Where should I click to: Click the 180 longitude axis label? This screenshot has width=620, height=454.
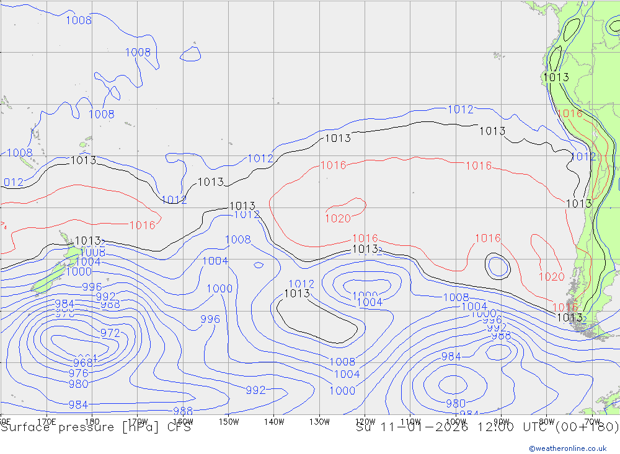pyautogui.click(x=92, y=422)
